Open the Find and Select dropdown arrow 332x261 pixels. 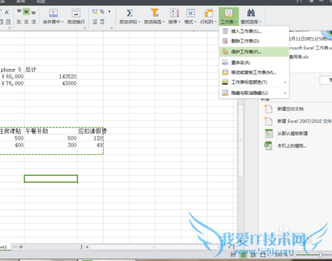click(260, 22)
